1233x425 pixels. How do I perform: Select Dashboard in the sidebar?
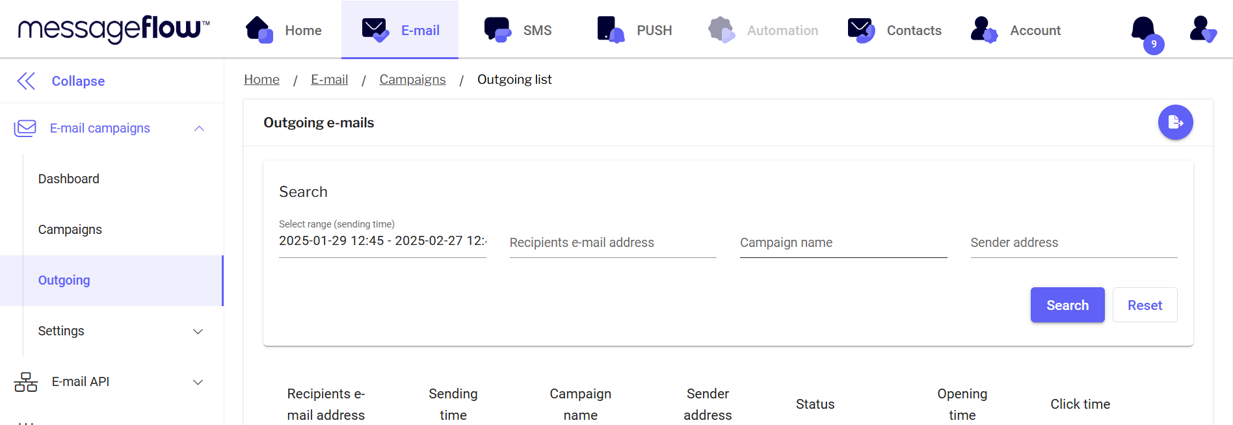69,179
